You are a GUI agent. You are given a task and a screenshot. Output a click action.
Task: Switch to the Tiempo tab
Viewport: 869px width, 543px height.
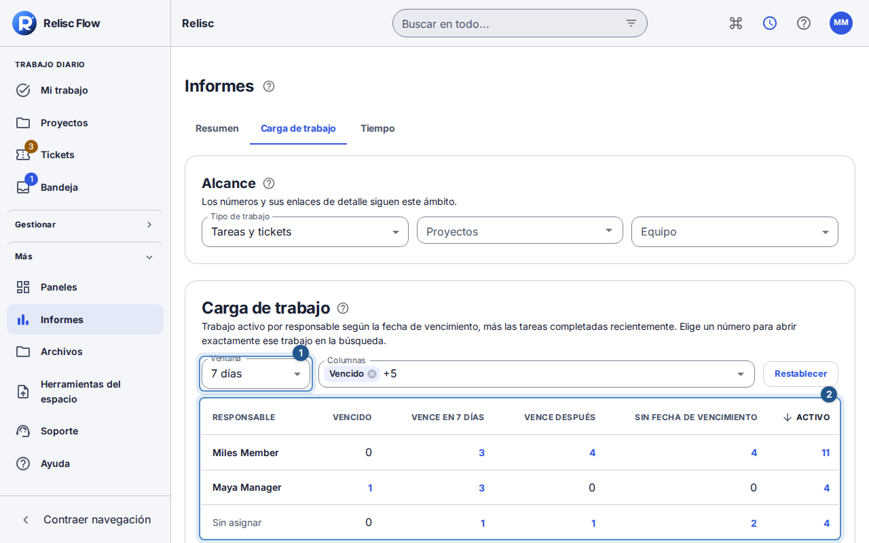pyautogui.click(x=377, y=128)
